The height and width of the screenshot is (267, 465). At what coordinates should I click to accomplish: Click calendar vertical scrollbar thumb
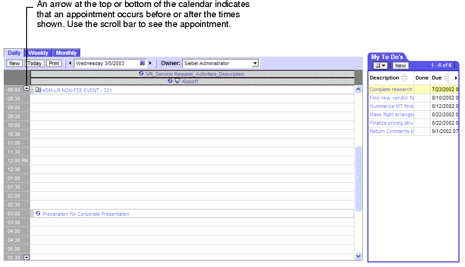358,179
